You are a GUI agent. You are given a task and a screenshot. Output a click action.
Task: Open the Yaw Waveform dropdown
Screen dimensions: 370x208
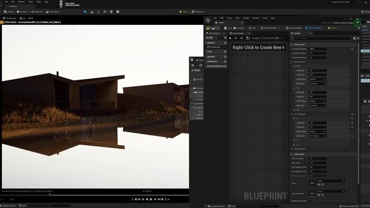(x=317, y=105)
